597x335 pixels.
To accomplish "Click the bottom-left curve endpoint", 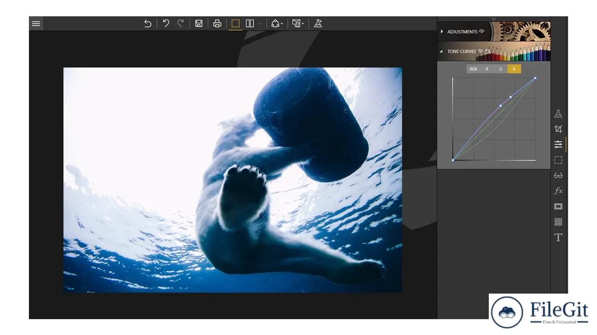I will [453, 160].
